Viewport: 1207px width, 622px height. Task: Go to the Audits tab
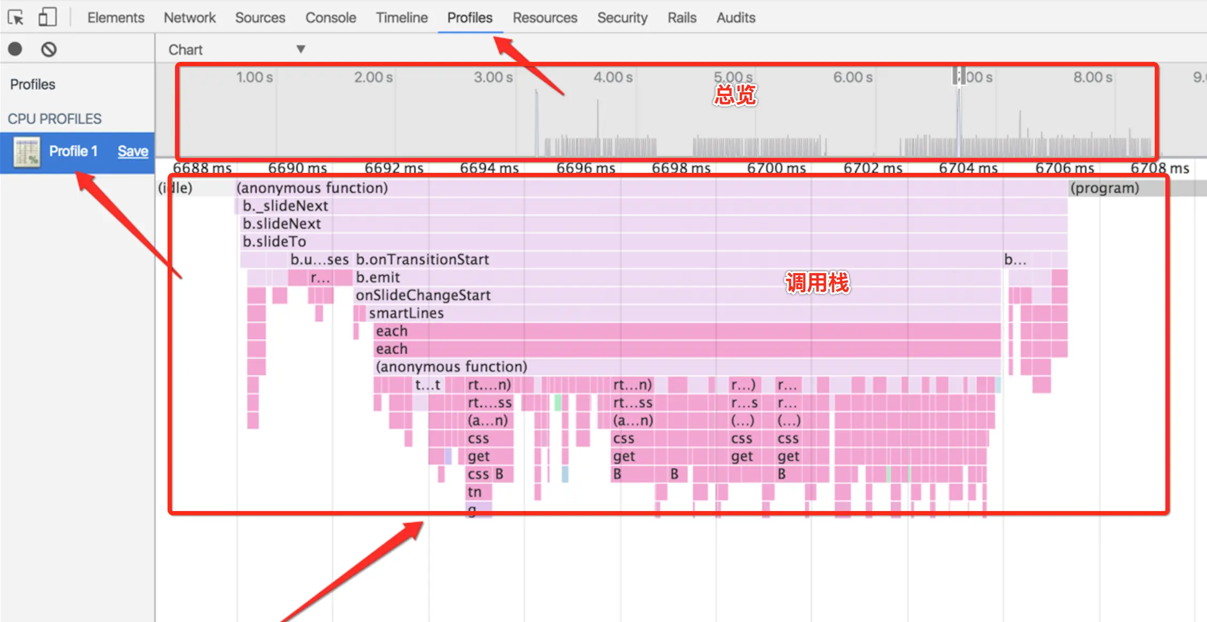click(735, 18)
